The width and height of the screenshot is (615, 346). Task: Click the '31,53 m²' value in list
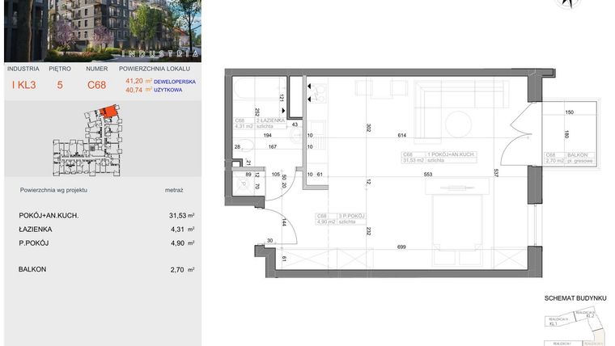pyautogui.click(x=181, y=216)
